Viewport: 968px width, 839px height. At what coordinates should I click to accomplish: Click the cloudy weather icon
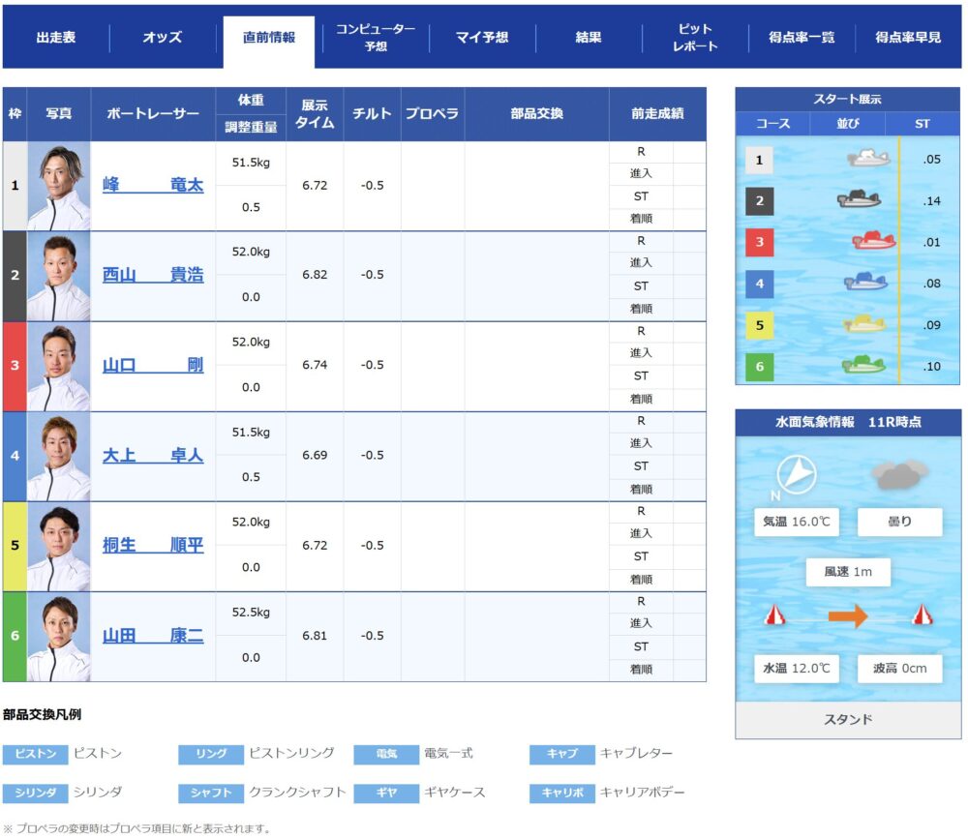point(899,474)
